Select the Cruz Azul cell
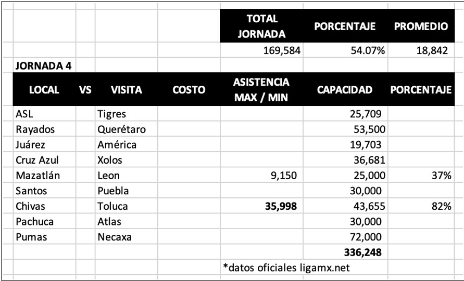 pos(44,160)
